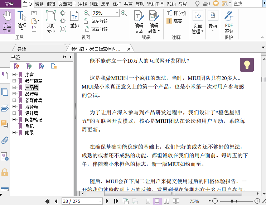The image size is (266, 205).
Task: Open the Security lock sidebar icon
Action: coord(5,172)
